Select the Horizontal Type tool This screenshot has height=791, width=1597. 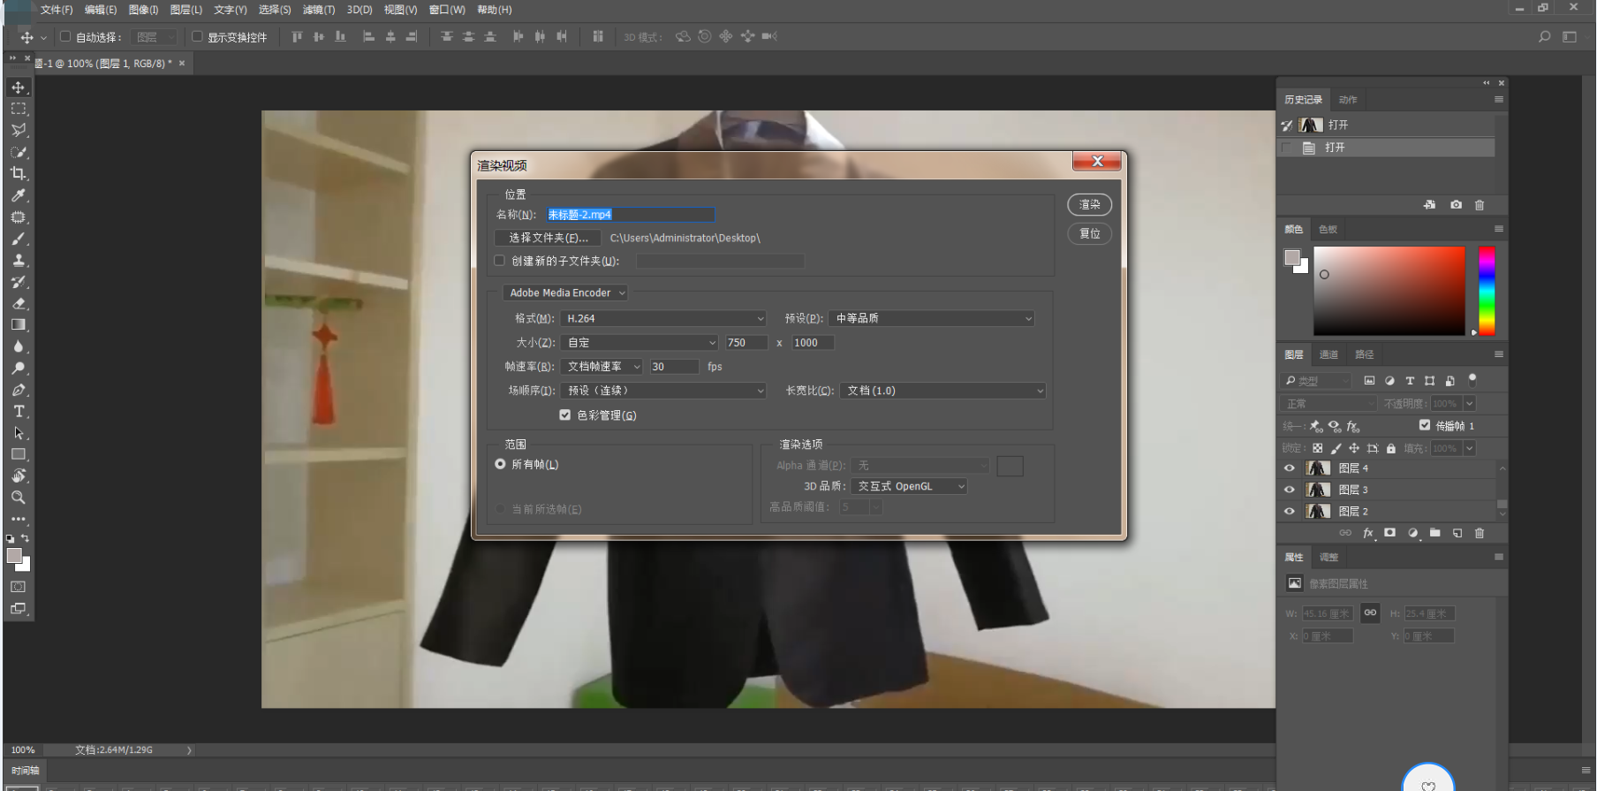pyautogui.click(x=19, y=411)
